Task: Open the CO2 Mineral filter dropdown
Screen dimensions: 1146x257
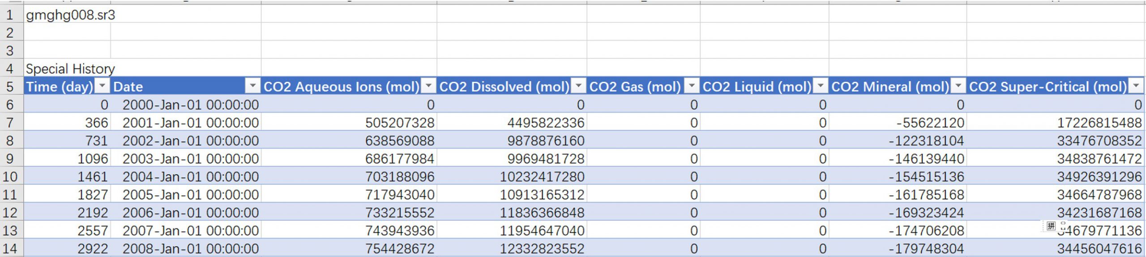Action: pos(958,86)
